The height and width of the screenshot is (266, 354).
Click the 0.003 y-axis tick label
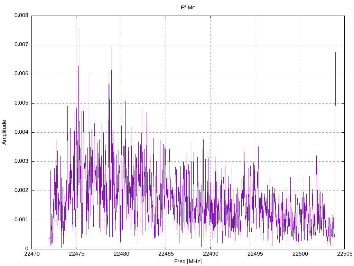tap(21, 161)
